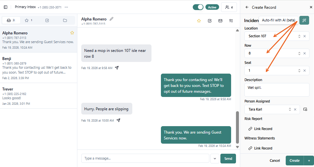Open record icon beside Person Assigned

point(305,109)
